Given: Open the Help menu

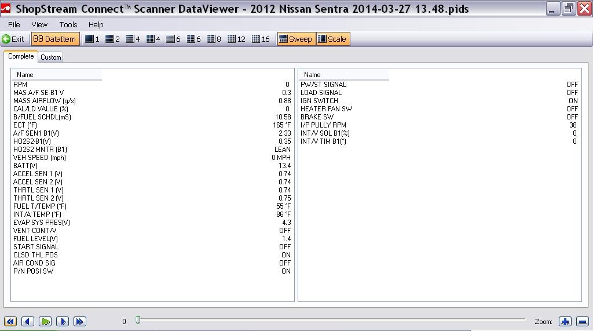Looking at the screenshot, I should 96,24.
